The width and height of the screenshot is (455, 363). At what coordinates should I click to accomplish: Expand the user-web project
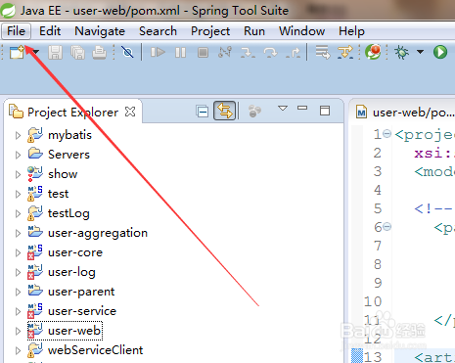[x=18, y=331]
